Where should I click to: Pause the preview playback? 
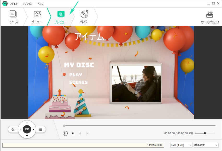[x=65, y=133]
